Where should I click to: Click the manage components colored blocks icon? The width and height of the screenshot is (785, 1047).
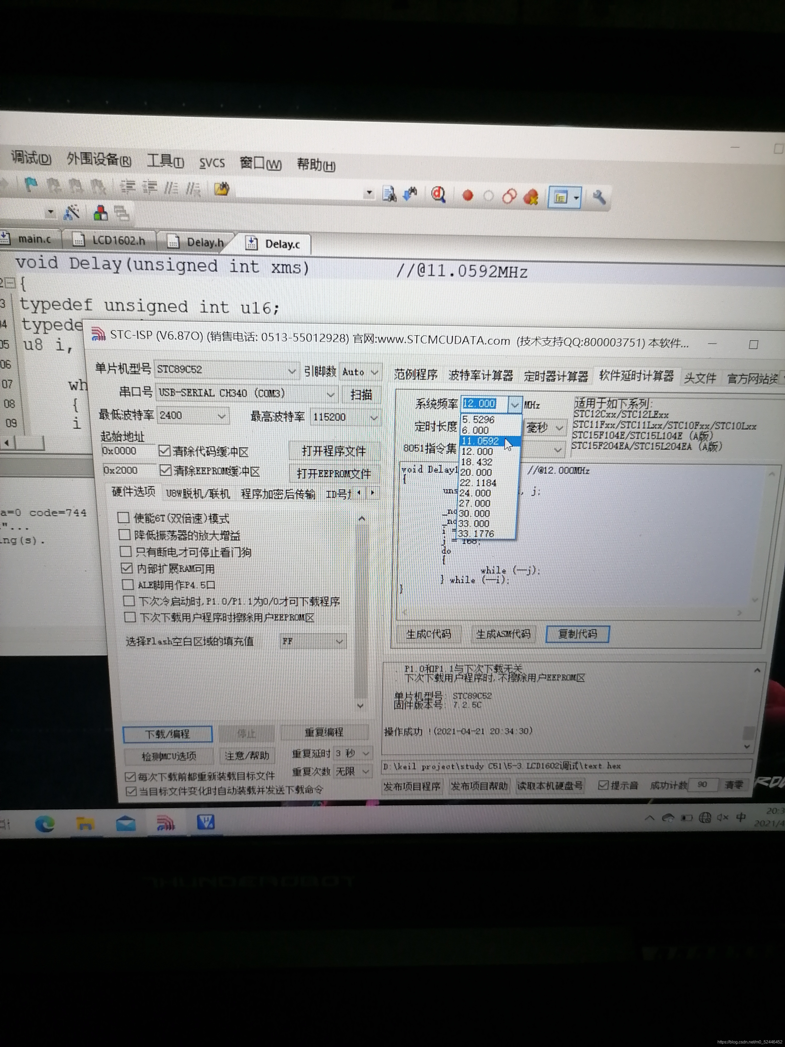(x=100, y=213)
